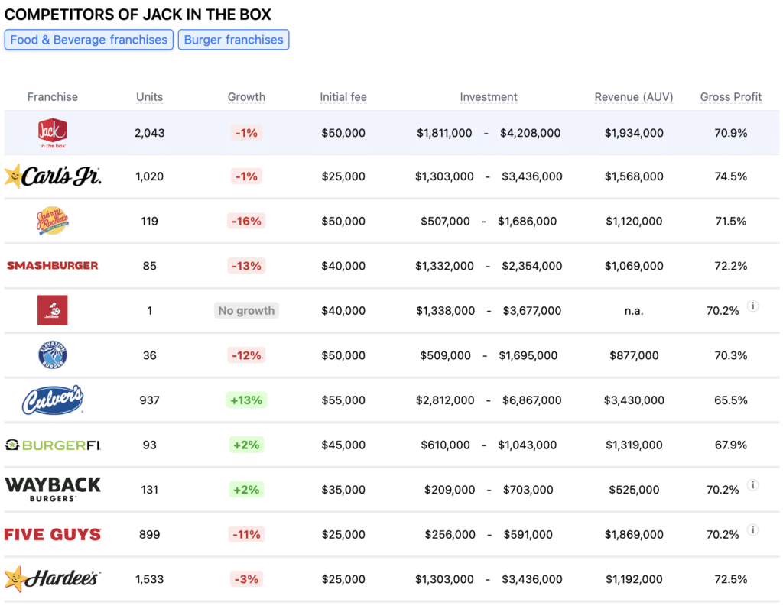Select the Johnny Rockets logo
Image resolution: width=783 pixels, height=612 pixels.
53,221
